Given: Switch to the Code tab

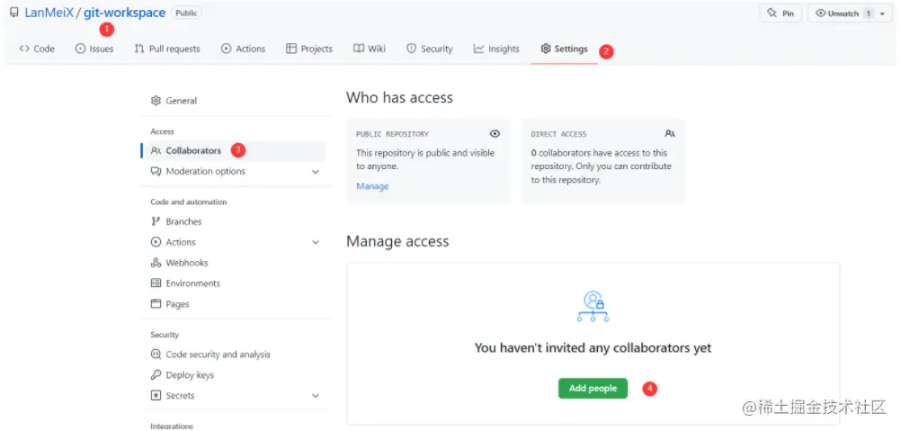Looking at the screenshot, I should [x=37, y=49].
